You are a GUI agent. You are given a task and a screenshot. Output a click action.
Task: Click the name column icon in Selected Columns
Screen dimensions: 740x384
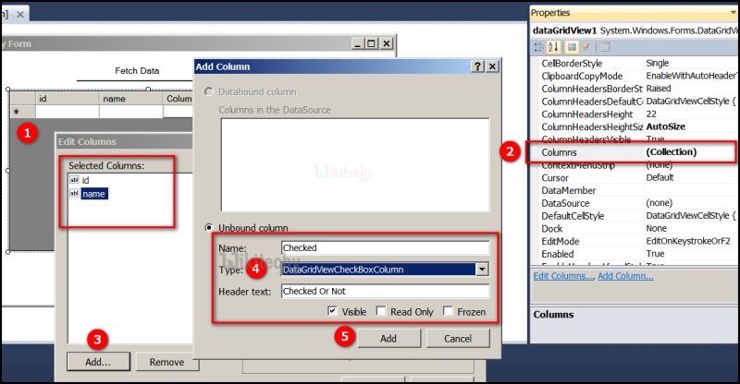pyautogui.click(x=74, y=193)
